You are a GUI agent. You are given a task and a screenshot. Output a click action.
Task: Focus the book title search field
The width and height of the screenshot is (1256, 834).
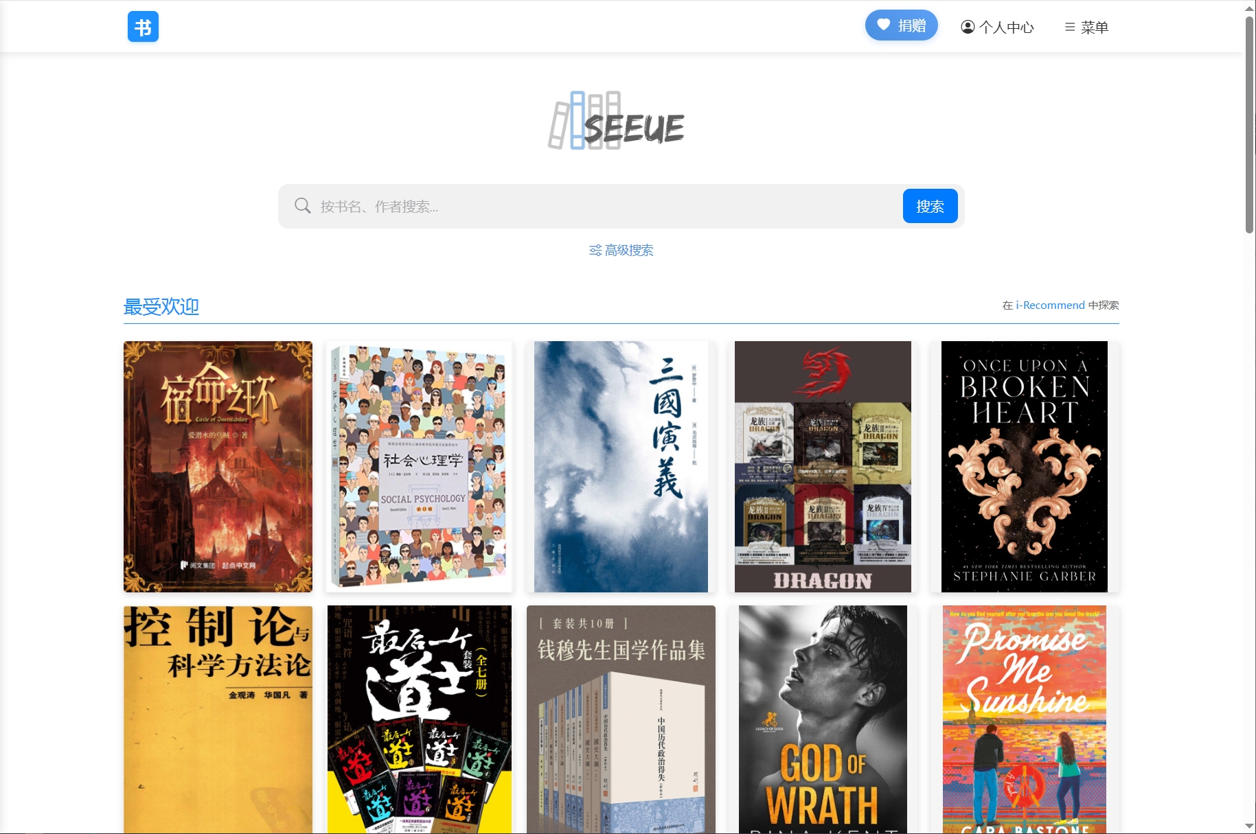tap(608, 206)
